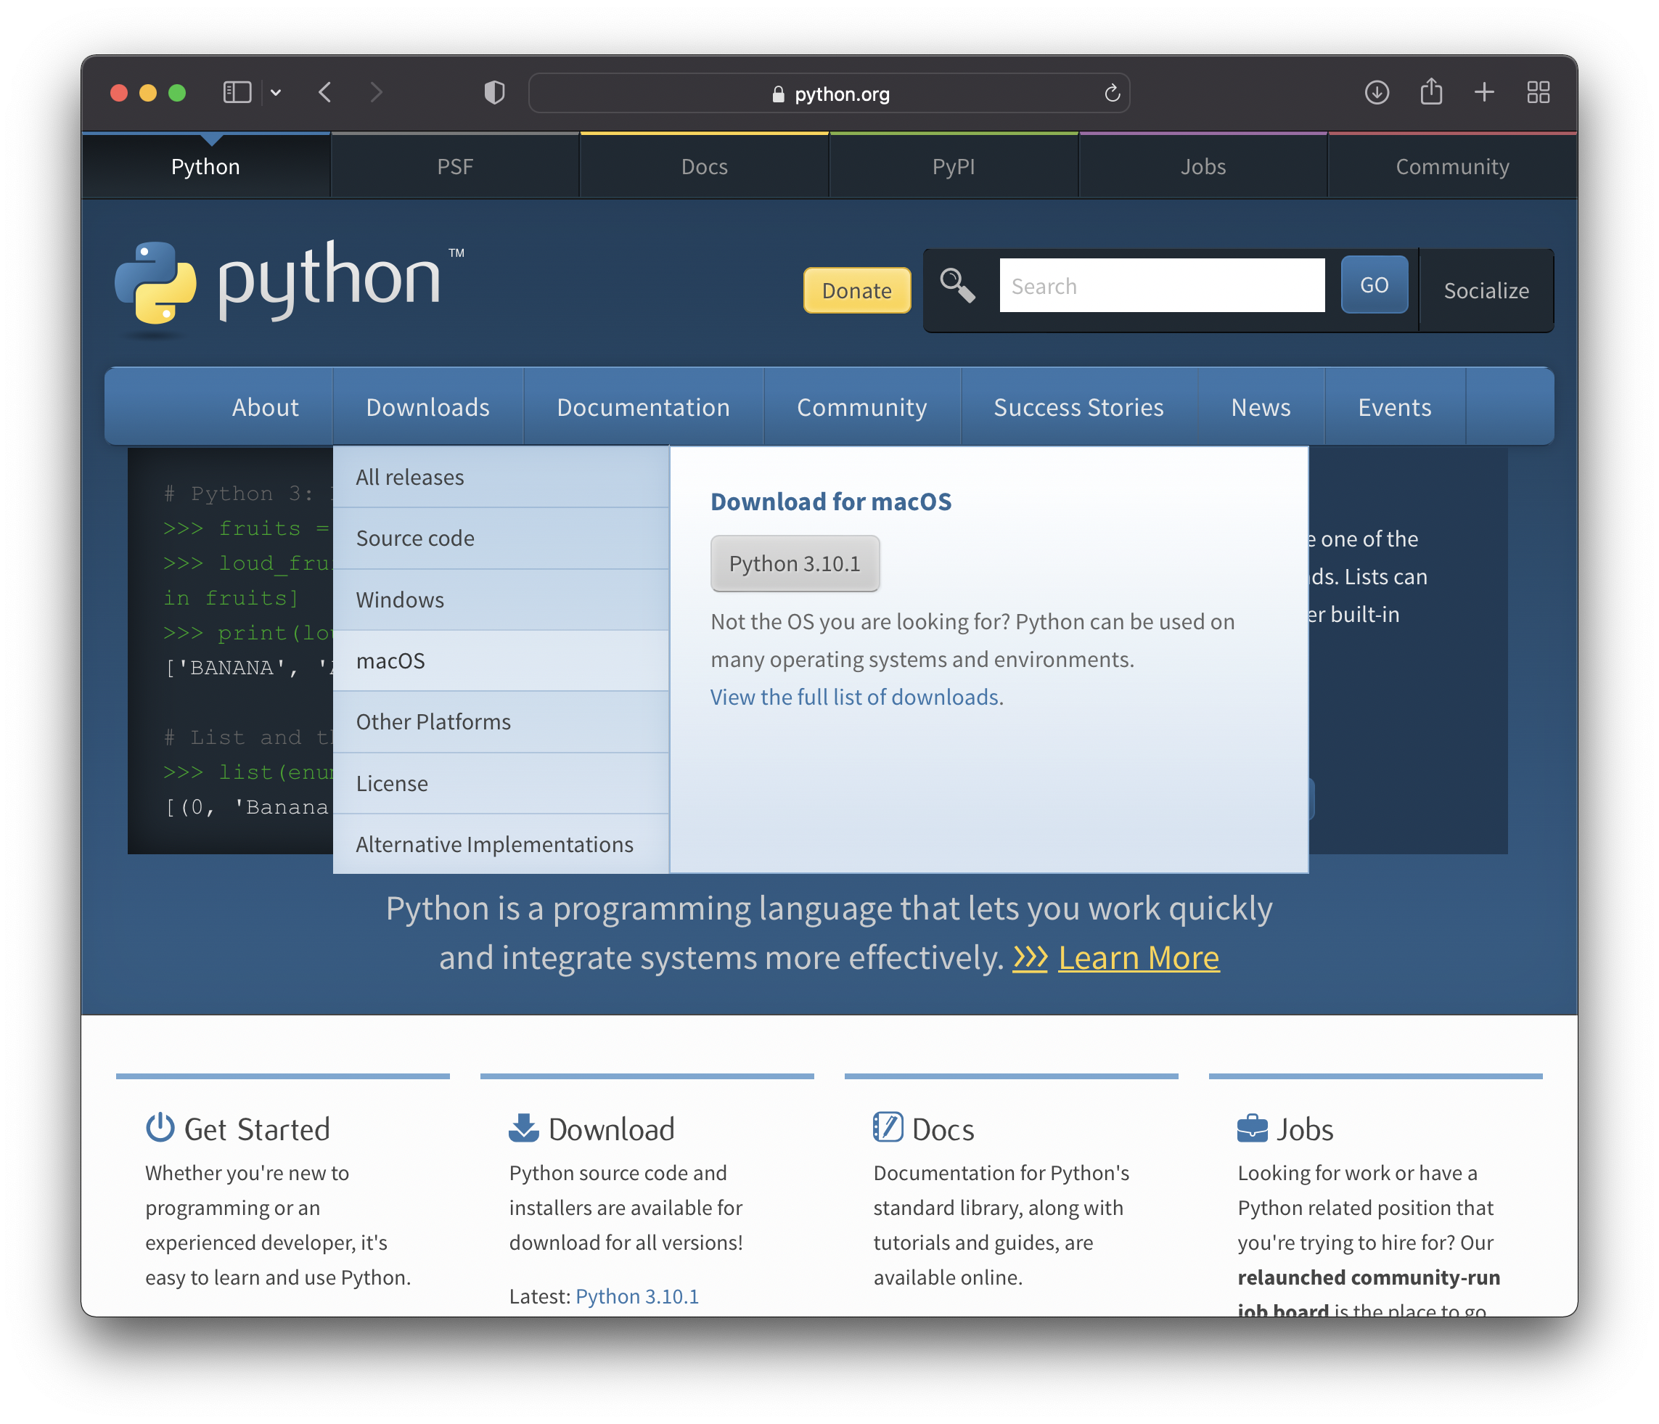
Task: Open the Share icon in the toolbar
Action: (x=1431, y=92)
